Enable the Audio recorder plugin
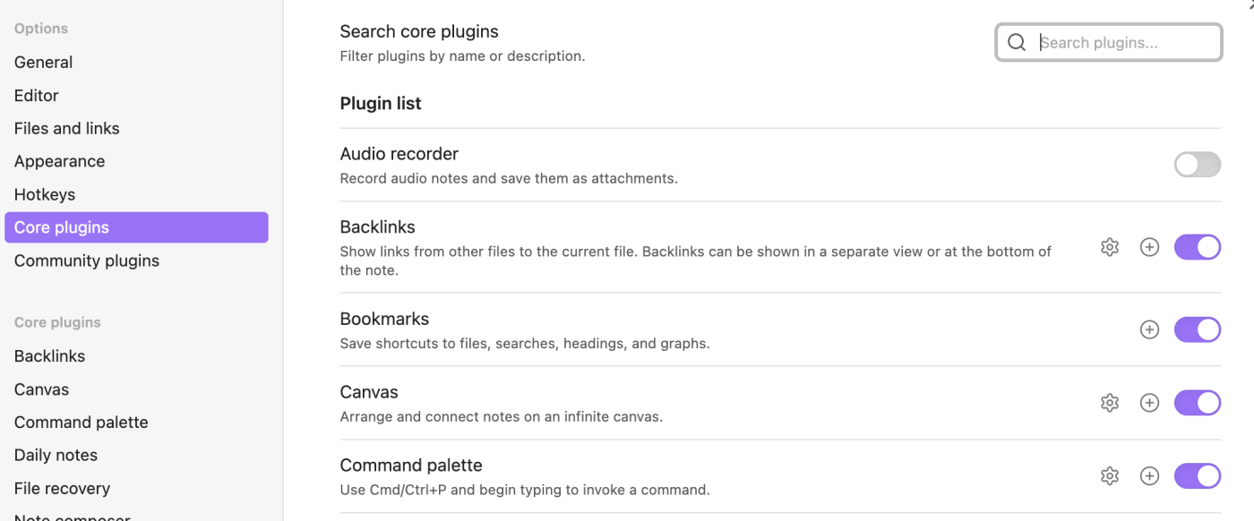The image size is (1254, 521). (1198, 165)
